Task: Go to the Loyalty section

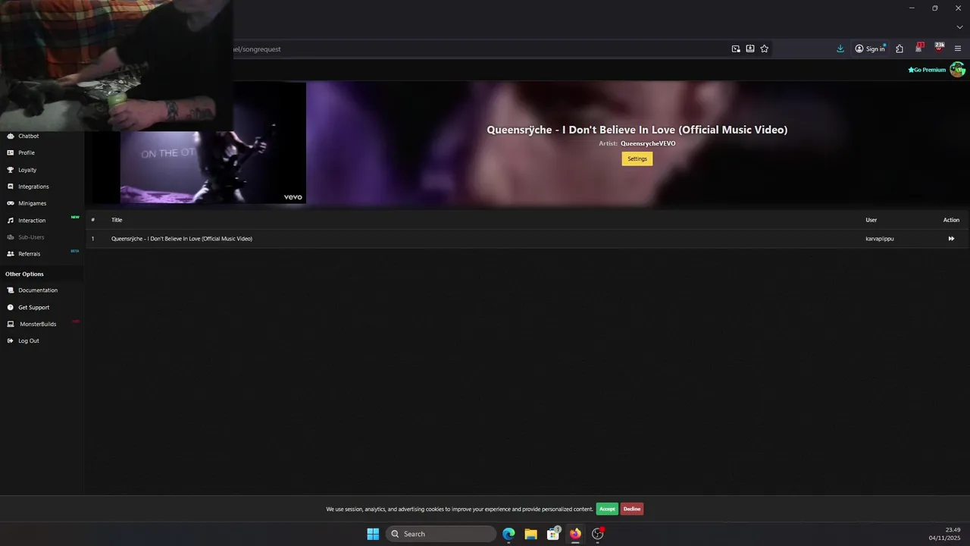Action: click(27, 170)
